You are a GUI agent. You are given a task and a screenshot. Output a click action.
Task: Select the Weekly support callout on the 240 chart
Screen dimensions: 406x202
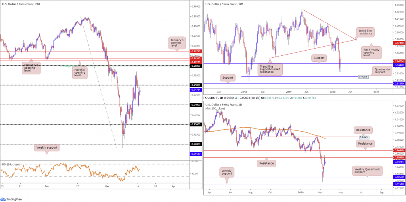point(47,148)
